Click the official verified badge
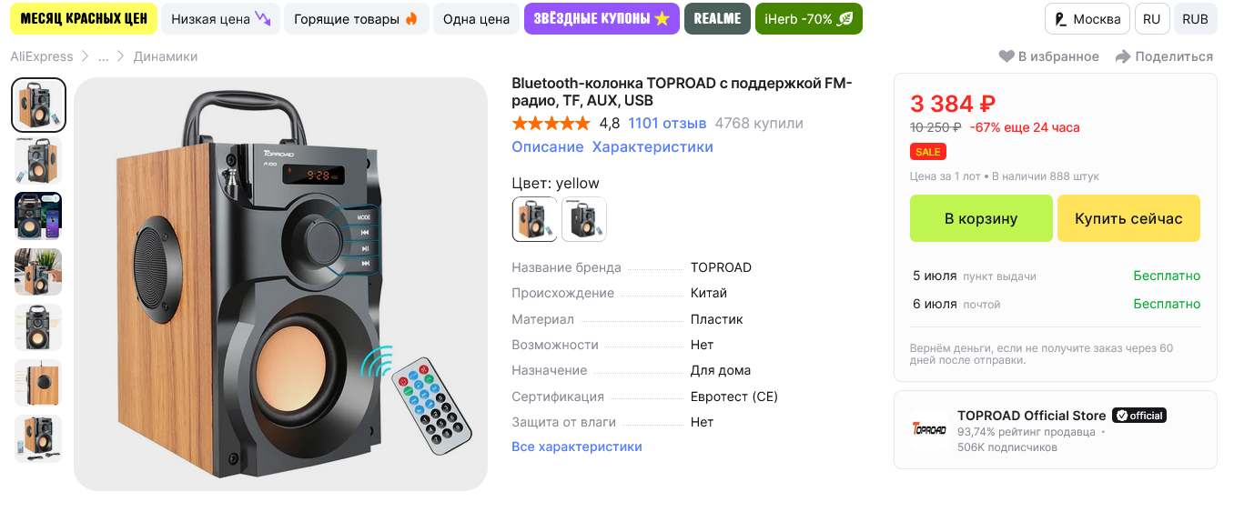 (x=1139, y=416)
